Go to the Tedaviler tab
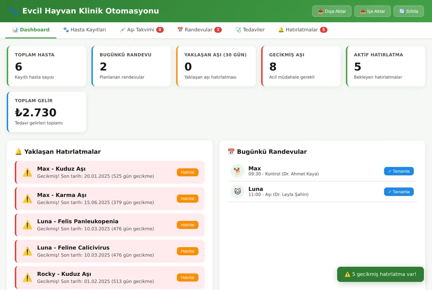Viewport: 432px width, 290px height. 250,30
